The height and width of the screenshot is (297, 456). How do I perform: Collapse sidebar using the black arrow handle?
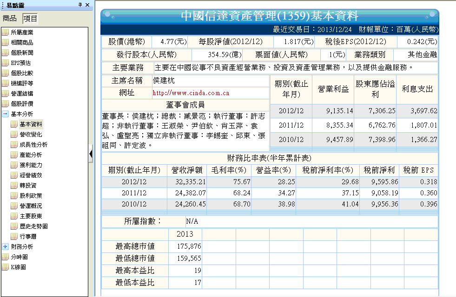click(91, 154)
